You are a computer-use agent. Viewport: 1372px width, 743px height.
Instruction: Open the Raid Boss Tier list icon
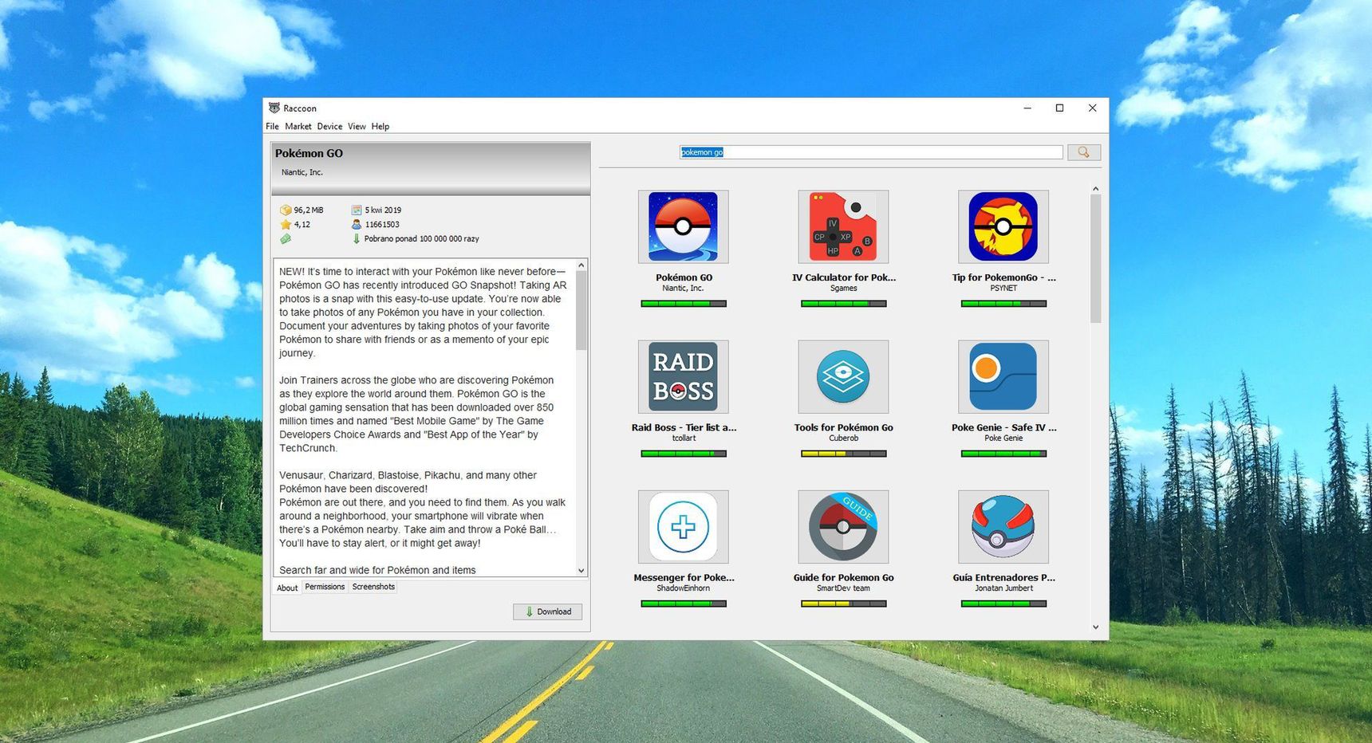click(x=684, y=376)
